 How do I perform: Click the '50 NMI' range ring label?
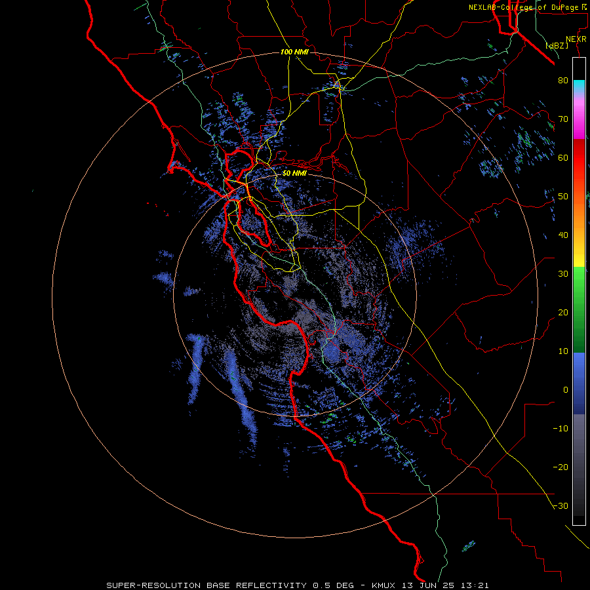(x=294, y=174)
